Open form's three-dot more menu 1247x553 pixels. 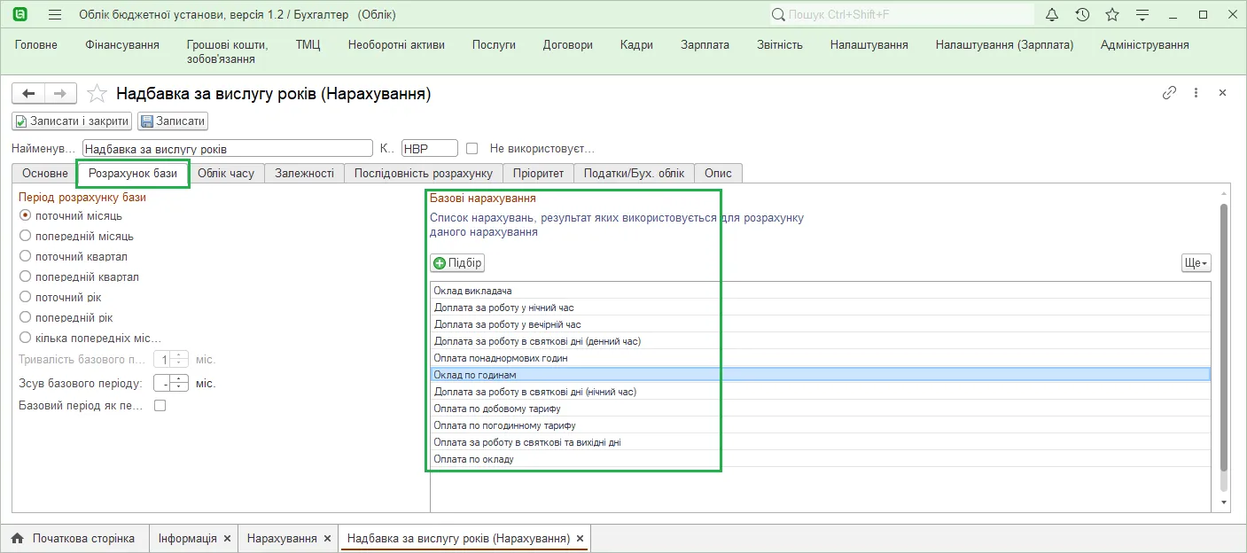(x=1196, y=92)
